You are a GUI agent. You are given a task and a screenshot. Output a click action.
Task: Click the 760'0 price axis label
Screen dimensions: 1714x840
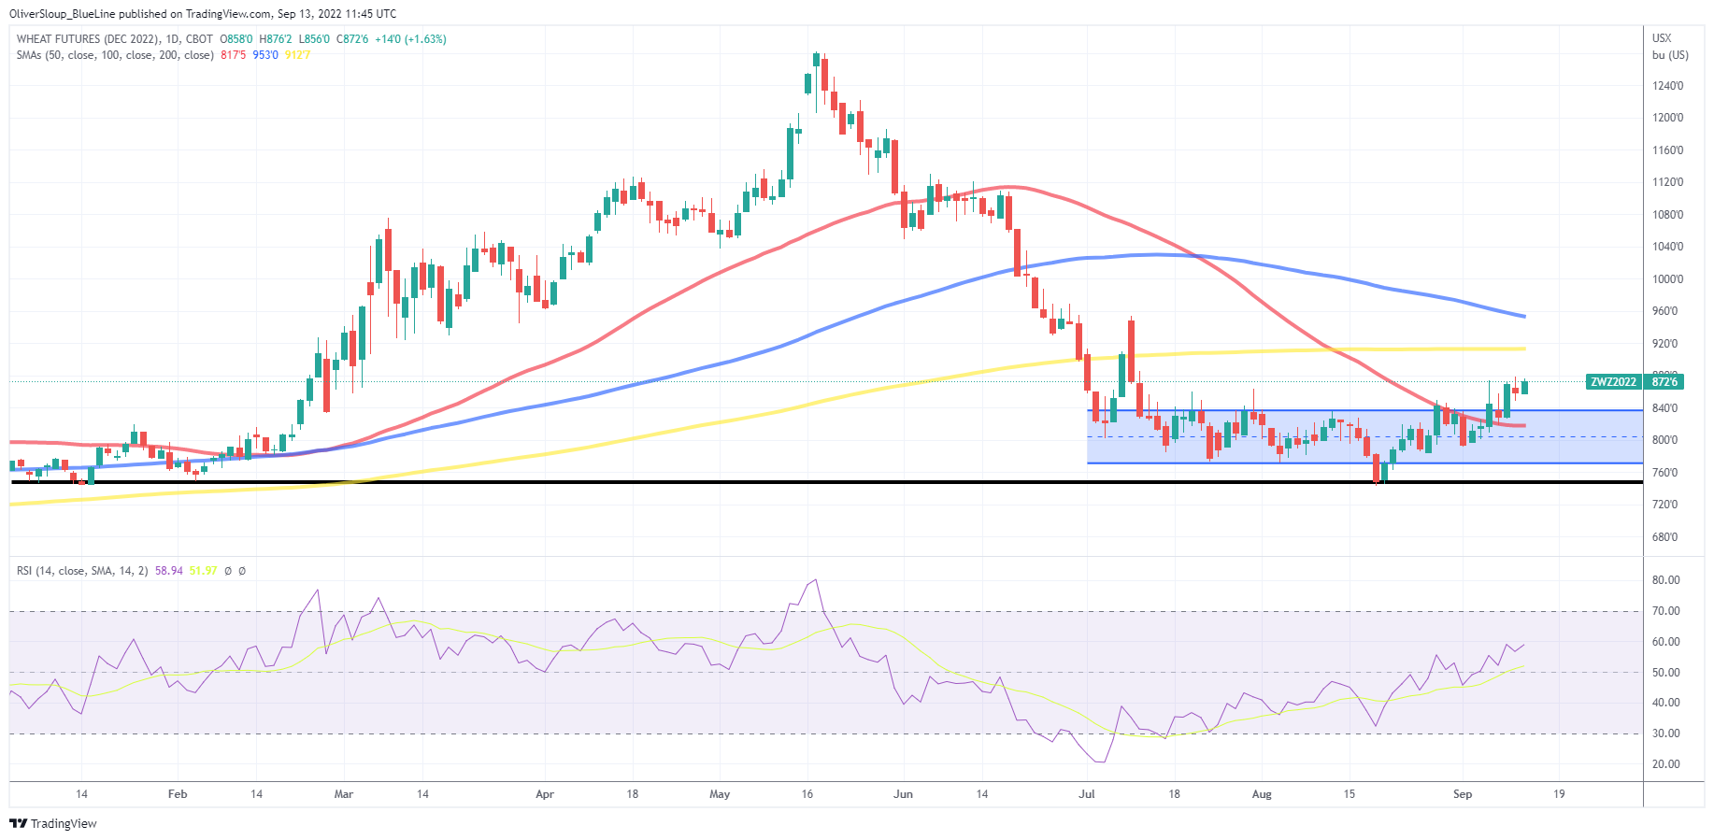pos(1664,473)
